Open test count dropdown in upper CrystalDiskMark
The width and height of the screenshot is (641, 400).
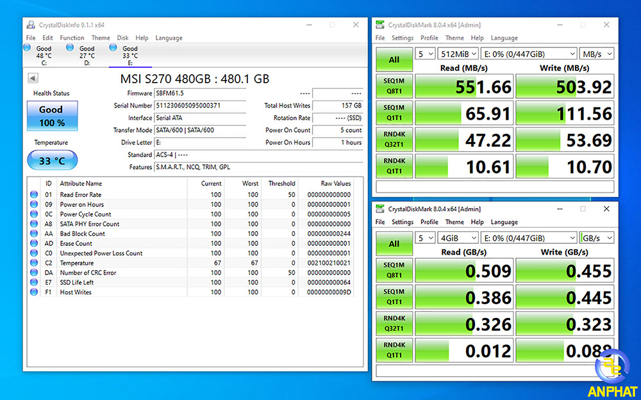click(x=425, y=54)
